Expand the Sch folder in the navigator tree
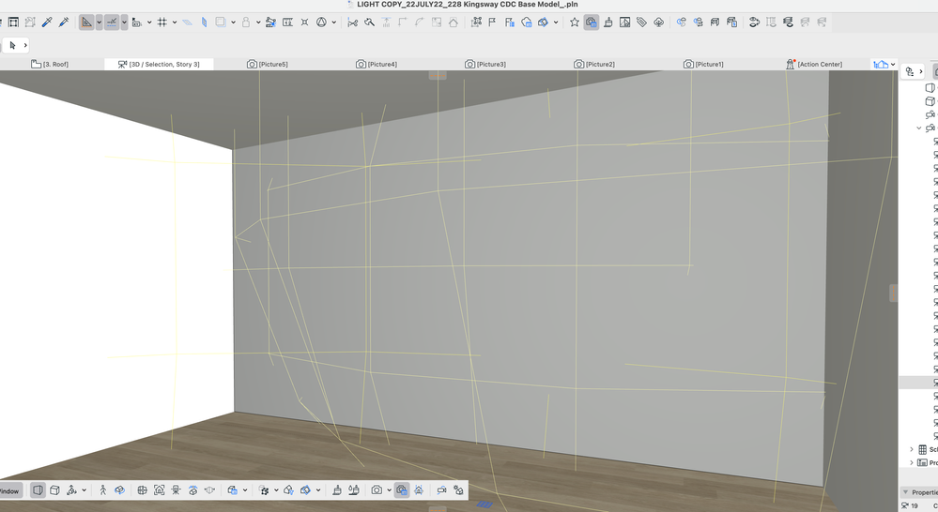 912,450
